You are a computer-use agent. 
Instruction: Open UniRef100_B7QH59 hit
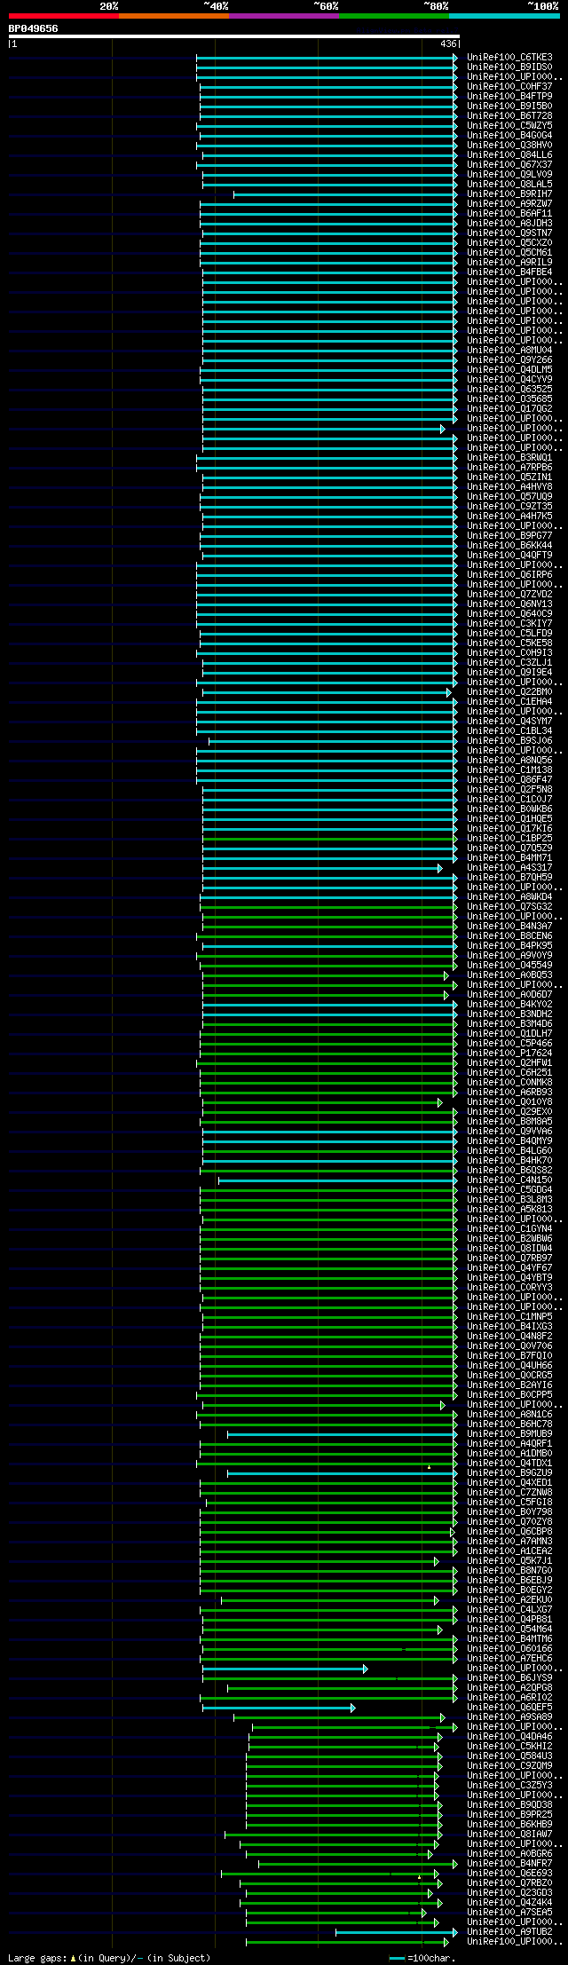click(x=509, y=878)
